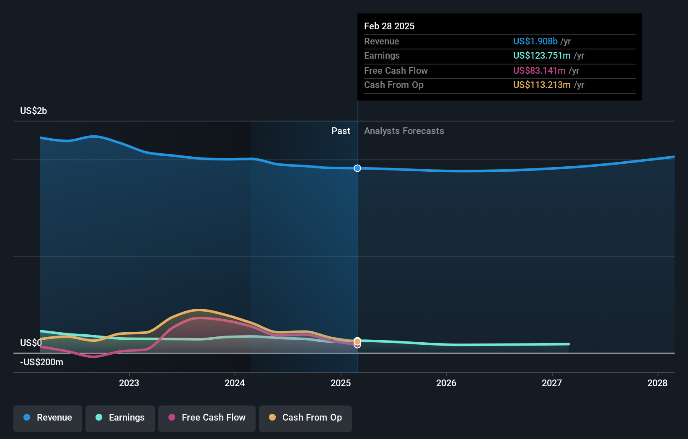
Task: Click the 2024 x-axis label
Action: [x=235, y=383]
